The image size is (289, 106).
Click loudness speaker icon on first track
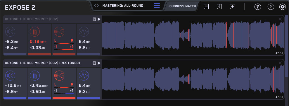(x=10, y=32)
